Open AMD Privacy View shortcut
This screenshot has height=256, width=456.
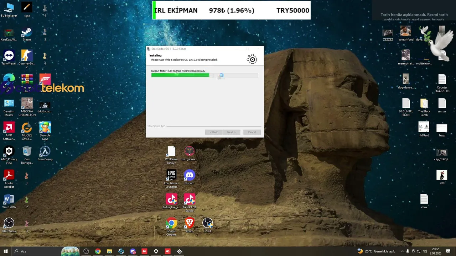click(9, 155)
